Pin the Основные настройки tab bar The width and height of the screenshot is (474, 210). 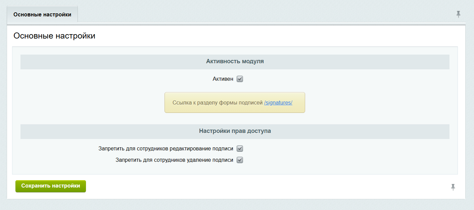point(458,15)
